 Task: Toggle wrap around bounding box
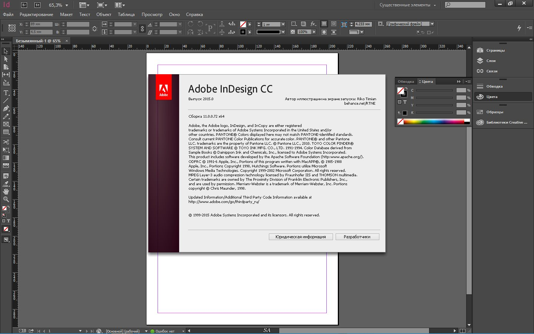(x=334, y=24)
